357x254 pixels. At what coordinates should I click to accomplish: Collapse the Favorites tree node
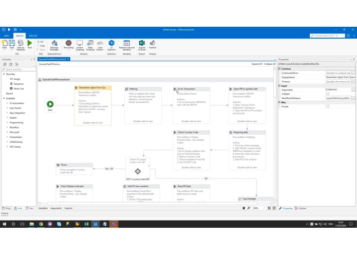tap(4, 74)
